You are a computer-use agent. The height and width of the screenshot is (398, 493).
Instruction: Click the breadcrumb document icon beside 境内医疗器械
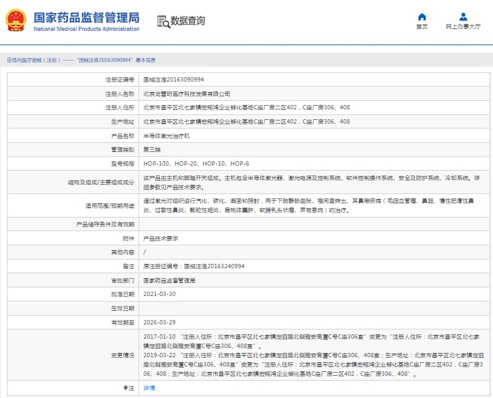coord(9,60)
